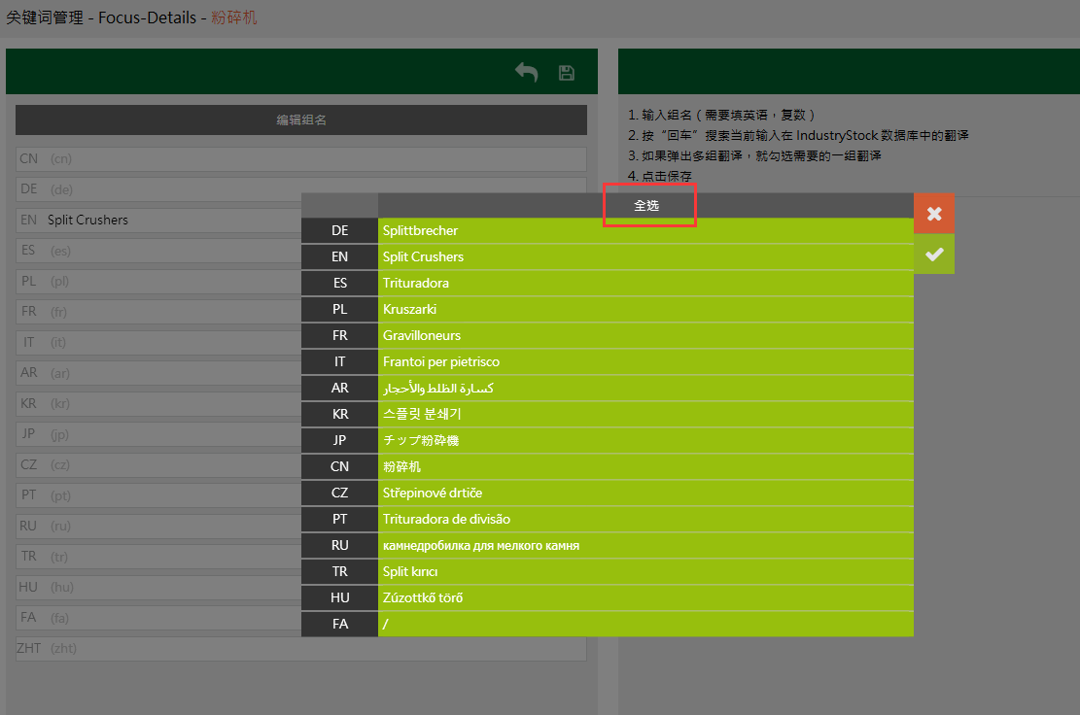
Task: Select the CN 粉碎机 row
Action: (645, 467)
